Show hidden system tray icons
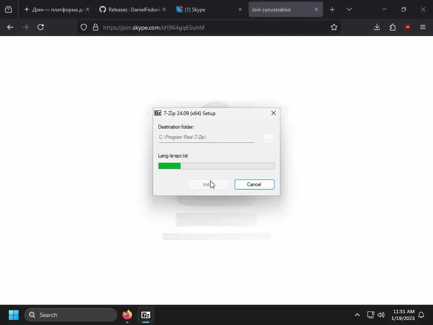Screen dimensions: 433x325 tap(357, 315)
